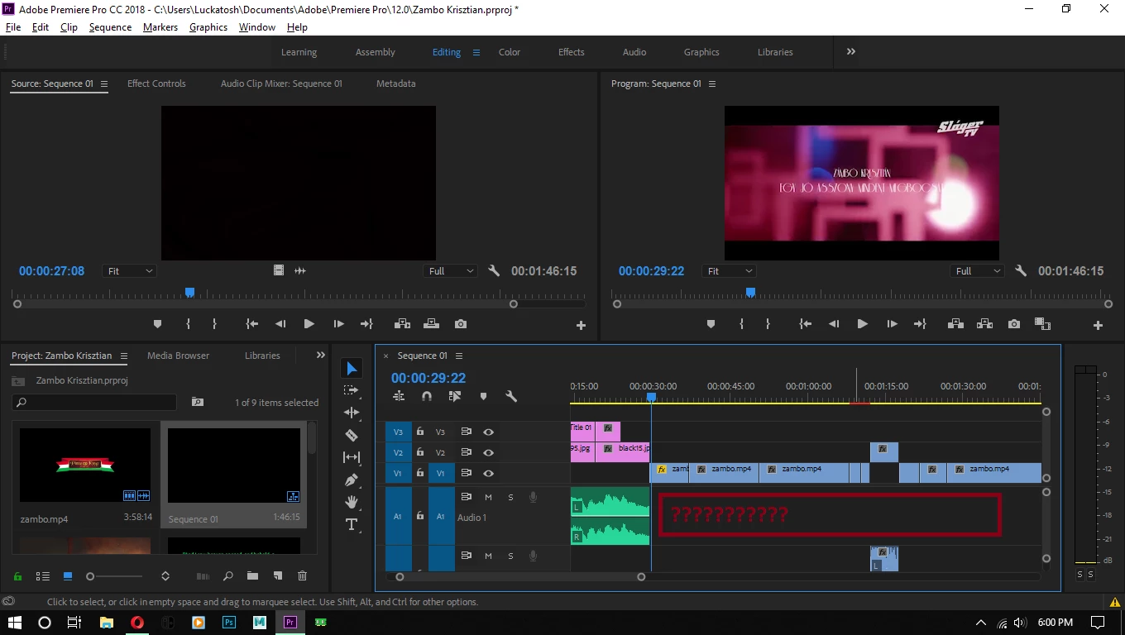This screenshot has height=635, width=1125.
Task: Click the Track Select Forward tool
Action: (x=352, y=390)
